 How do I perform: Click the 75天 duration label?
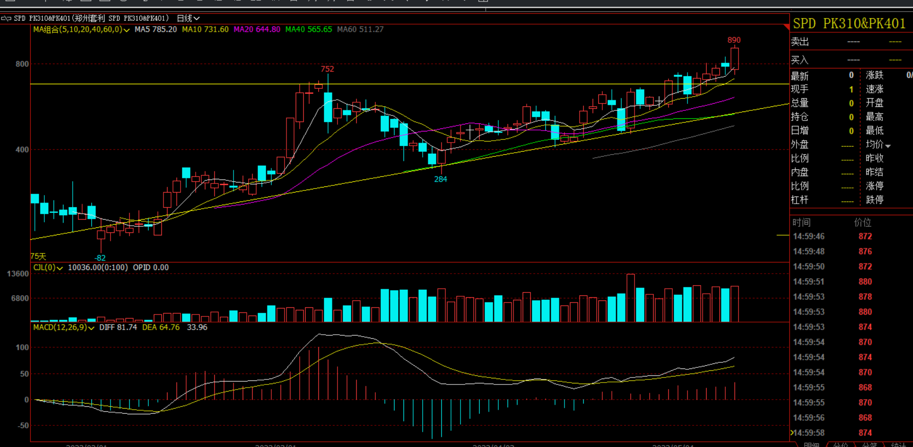click(x=38, y=256)
